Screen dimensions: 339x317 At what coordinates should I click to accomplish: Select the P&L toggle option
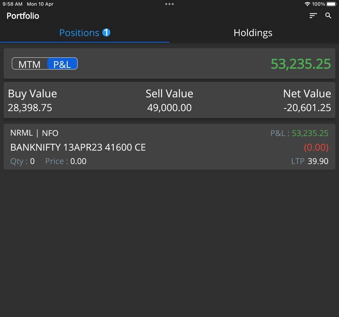tap(62, 64)
